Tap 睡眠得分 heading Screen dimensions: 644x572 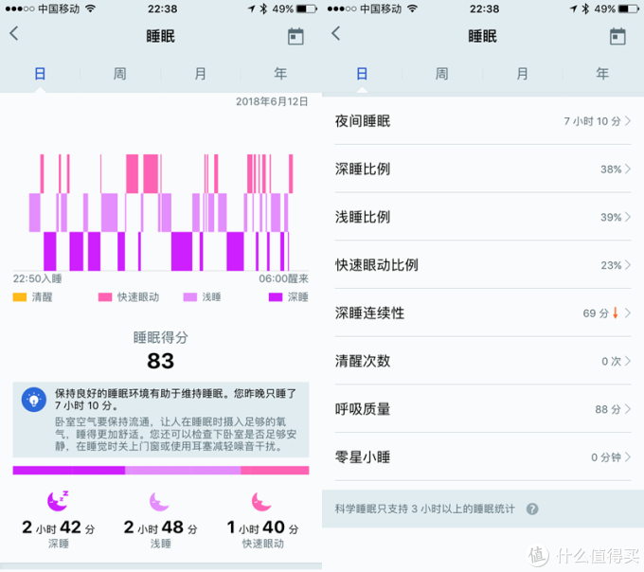click(161, 337)
